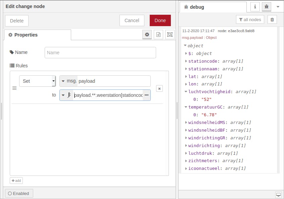Image resolution: width=284 pixels, height=199 pixels.
Task: Open debug in new window icon
Action: click(x=278, y=195)
